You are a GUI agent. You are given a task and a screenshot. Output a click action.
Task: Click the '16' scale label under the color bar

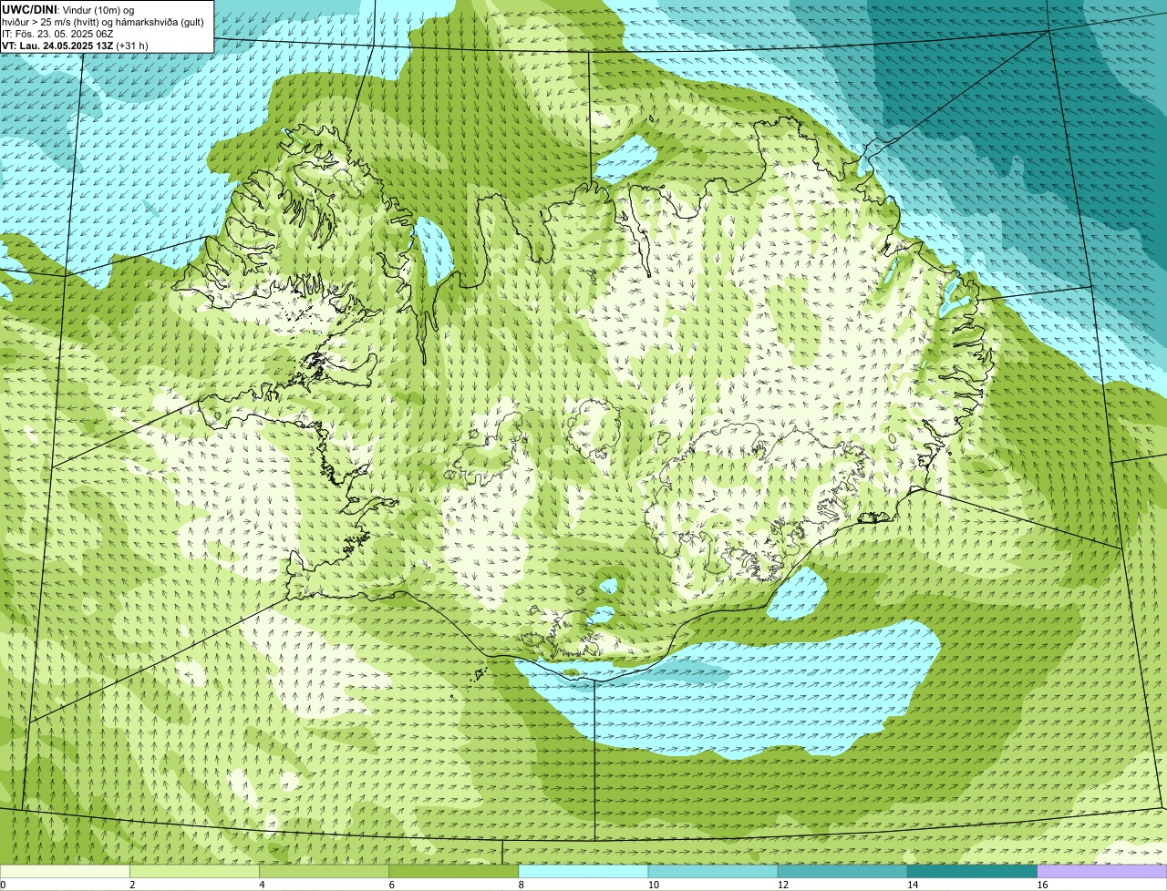(1041, 885)
